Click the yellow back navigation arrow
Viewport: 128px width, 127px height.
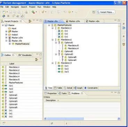(x=70, y=12)
